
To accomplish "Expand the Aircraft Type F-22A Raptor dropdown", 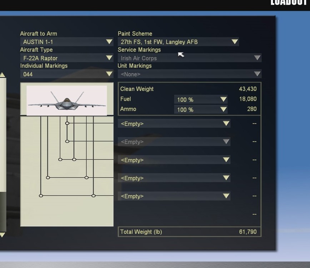I will [x=67, y=58].
